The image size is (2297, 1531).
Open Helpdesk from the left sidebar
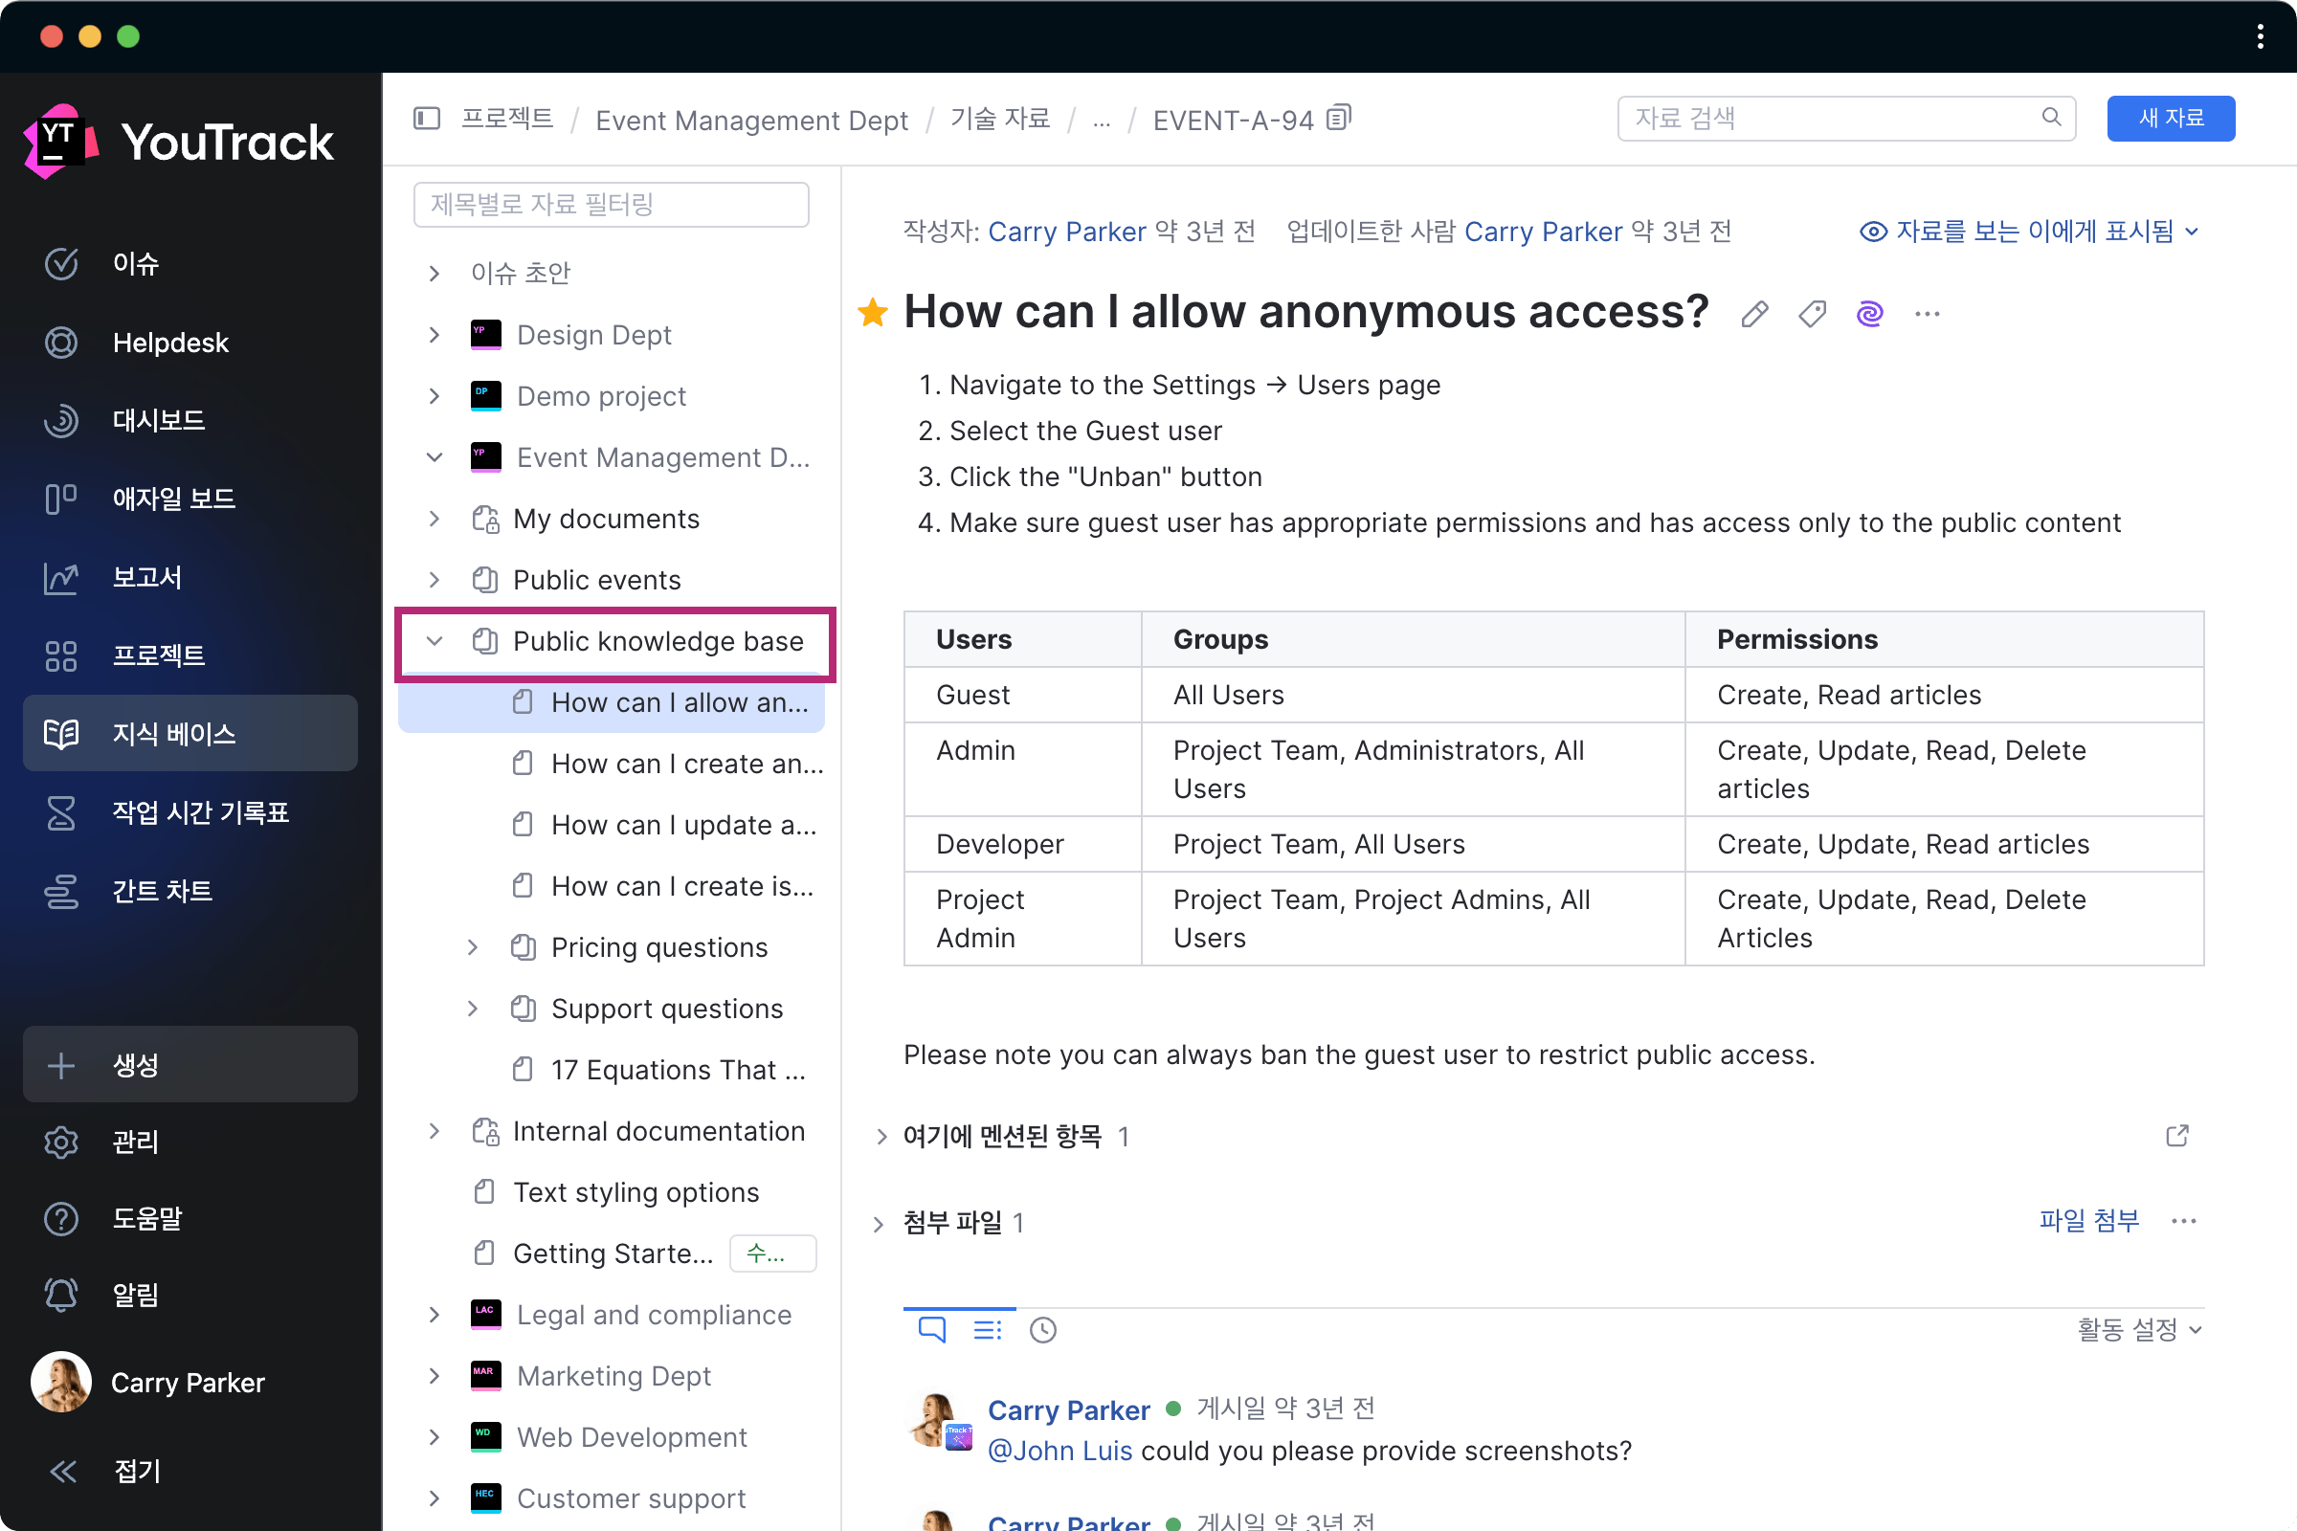tap(170, 343)
